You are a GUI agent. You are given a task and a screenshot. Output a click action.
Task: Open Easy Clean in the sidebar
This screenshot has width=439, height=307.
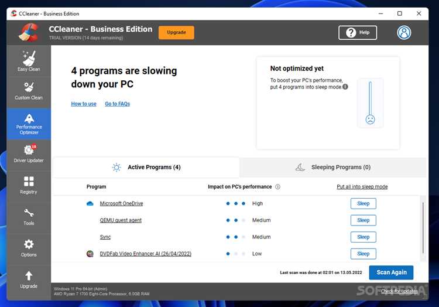click(x=29, y=60)
